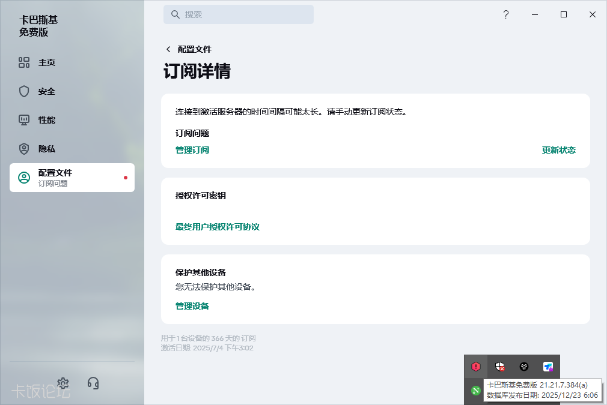Select the 安全 shield icon

(24, 91)
